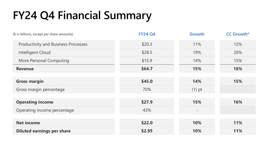
Task: Click the Diluted earnings per share label
Action: click(43, 131)
